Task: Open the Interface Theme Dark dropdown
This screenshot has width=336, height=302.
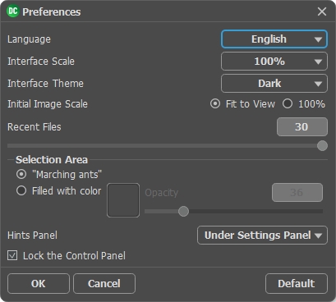Action: (274, 84)
